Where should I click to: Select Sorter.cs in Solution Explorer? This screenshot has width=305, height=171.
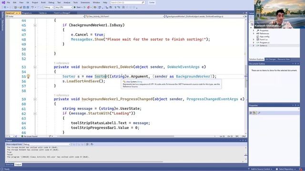pos(263,46)
